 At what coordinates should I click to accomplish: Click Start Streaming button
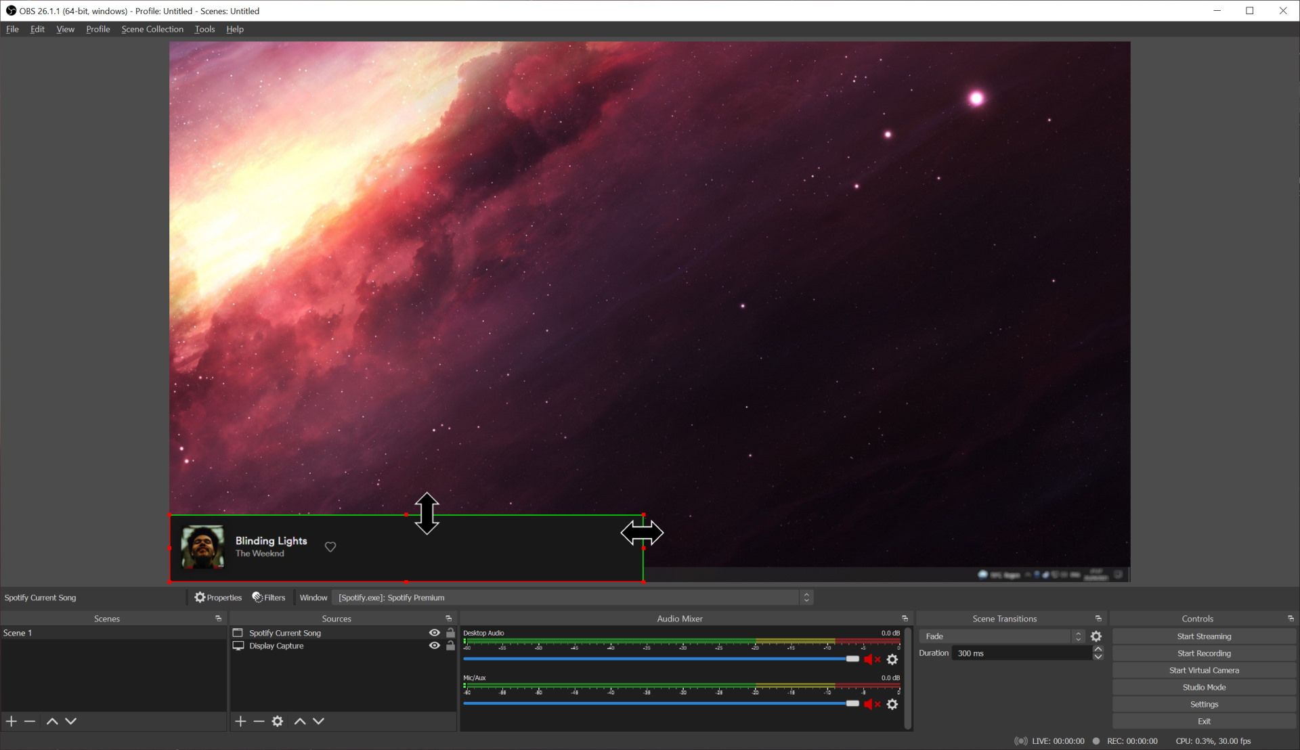tap(1204, 636)
